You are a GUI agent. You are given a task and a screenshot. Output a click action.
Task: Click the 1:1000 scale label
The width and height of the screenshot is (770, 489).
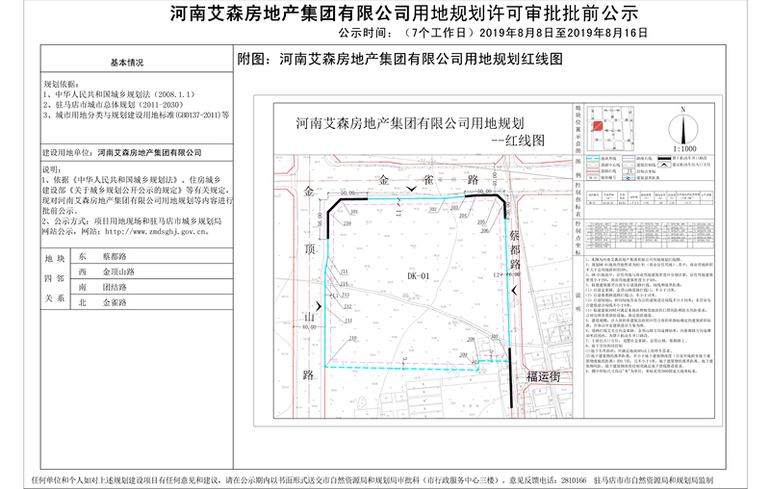[x=684, y=149]
